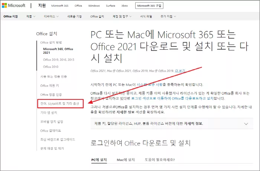260x171 pixels.
Task: Open Office 설치 in the secondary bar
Action: [97, 16]
